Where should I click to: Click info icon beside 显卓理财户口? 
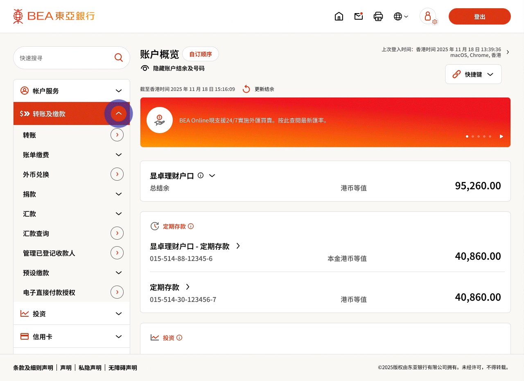point(201,175)
